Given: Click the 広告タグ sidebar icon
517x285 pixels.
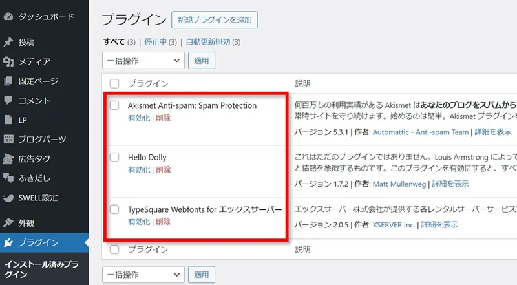Looking at the screenshot, I should [x=8, y=159].
